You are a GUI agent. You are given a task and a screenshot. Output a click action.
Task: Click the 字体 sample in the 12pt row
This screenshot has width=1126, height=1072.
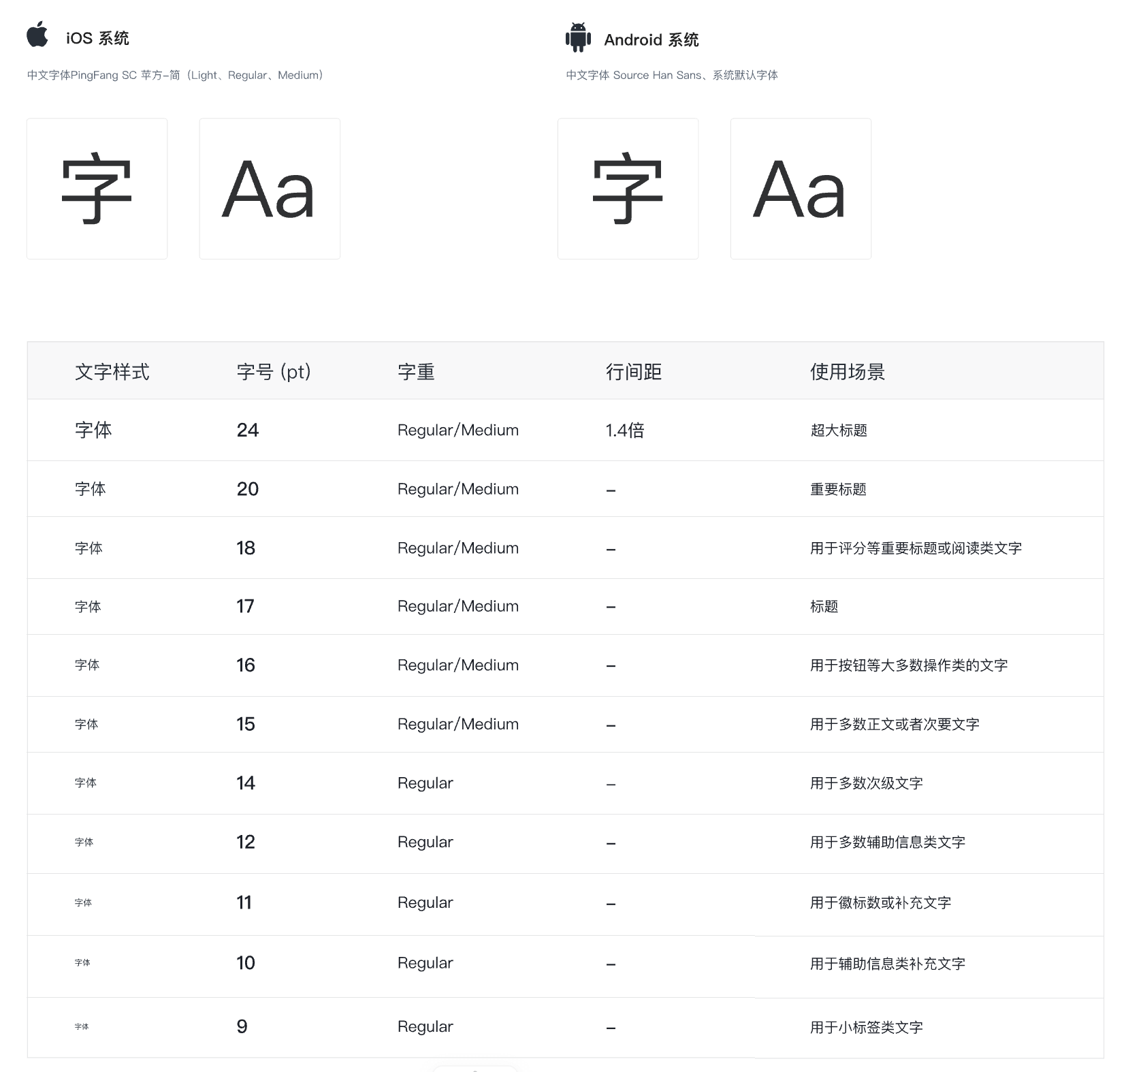[84, 842]
